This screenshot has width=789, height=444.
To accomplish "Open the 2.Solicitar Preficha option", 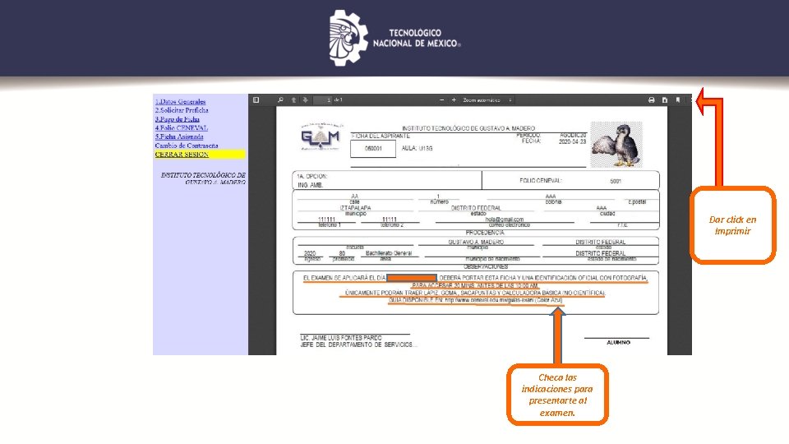I will [182, 110].
